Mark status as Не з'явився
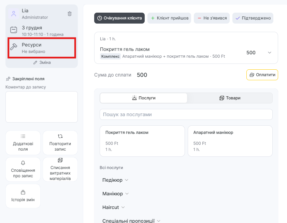Screen dimensions: 287x223 [x=212, y=18]
